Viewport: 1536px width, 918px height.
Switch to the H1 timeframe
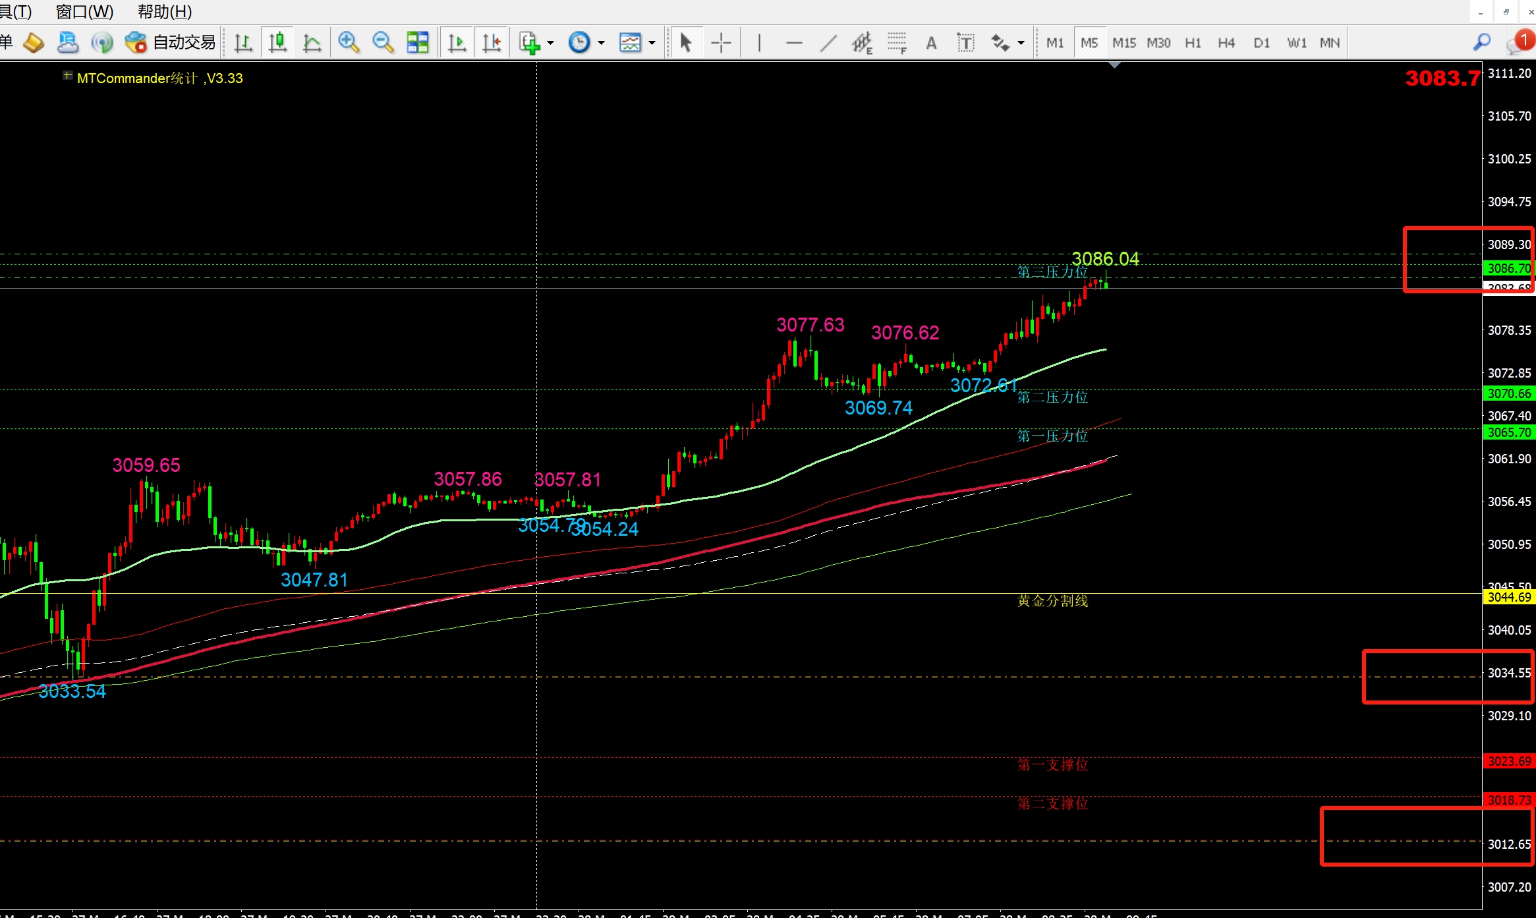[x=1193, y=43]
